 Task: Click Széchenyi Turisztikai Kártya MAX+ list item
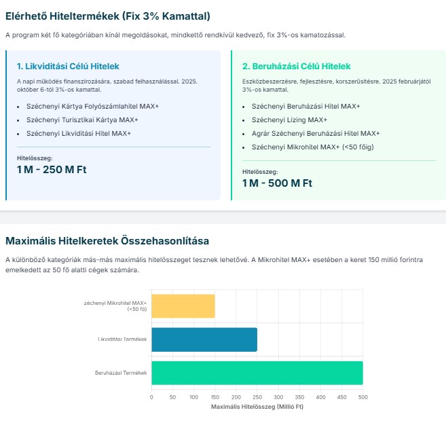tap(81, 120)
